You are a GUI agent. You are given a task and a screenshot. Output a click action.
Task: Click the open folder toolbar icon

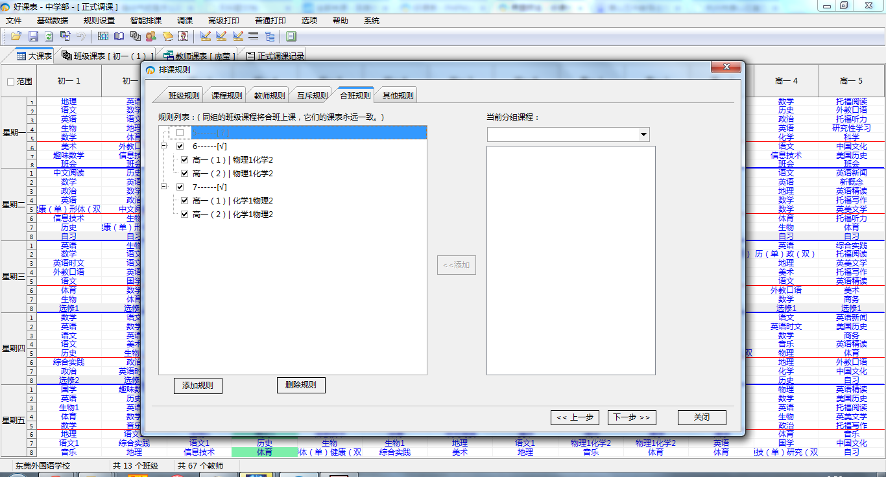16,36
